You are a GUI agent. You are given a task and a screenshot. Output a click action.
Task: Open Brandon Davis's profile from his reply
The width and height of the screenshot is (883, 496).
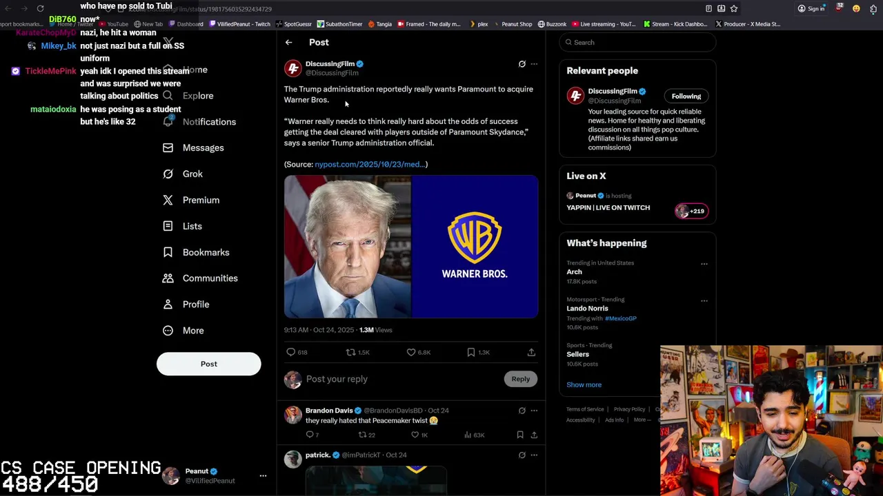coord(329,411)
